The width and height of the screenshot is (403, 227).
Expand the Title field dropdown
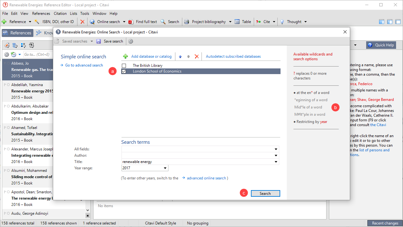[x=276, y=162]
